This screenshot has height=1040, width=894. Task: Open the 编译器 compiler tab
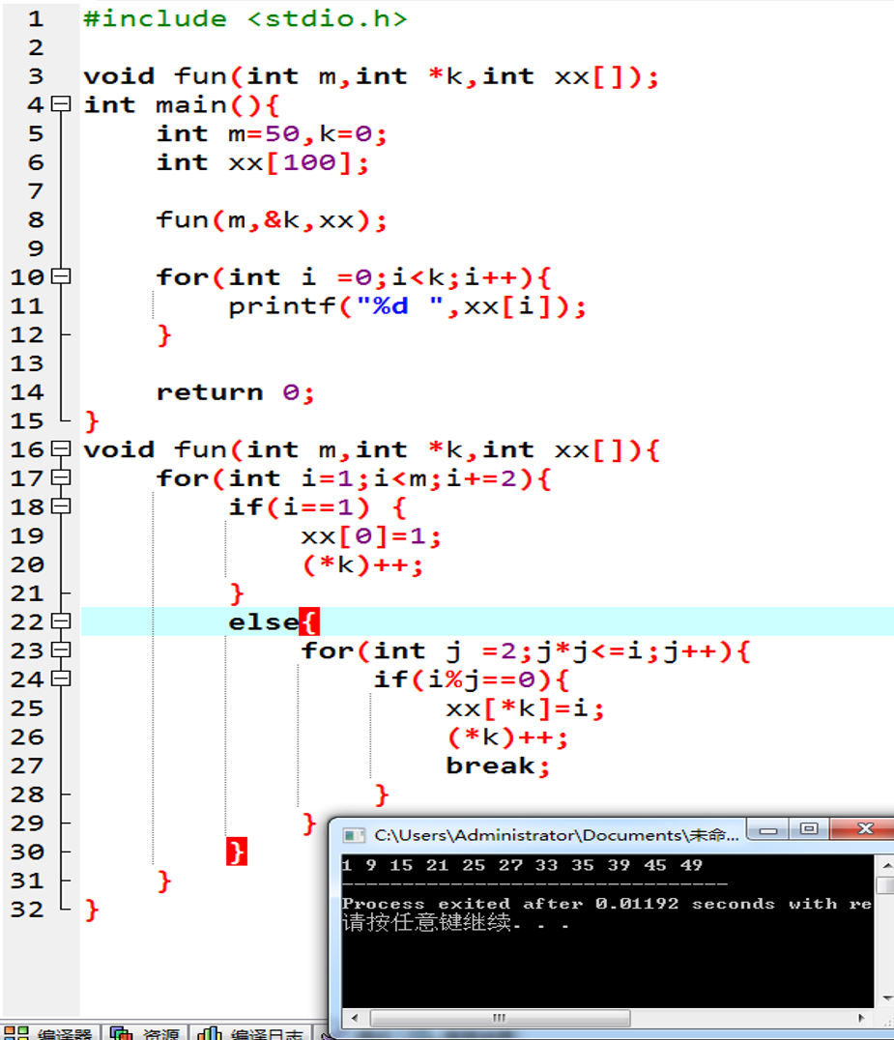click(49, 1032)
